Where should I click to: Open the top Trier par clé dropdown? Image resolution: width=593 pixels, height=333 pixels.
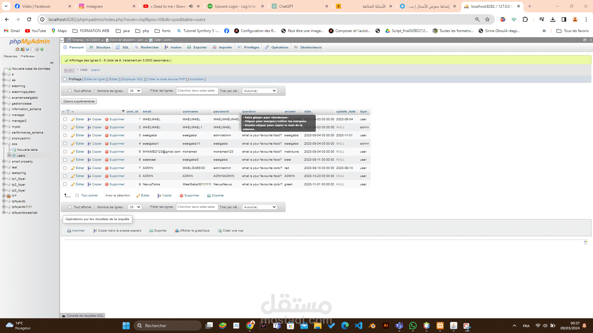point(259,91)
